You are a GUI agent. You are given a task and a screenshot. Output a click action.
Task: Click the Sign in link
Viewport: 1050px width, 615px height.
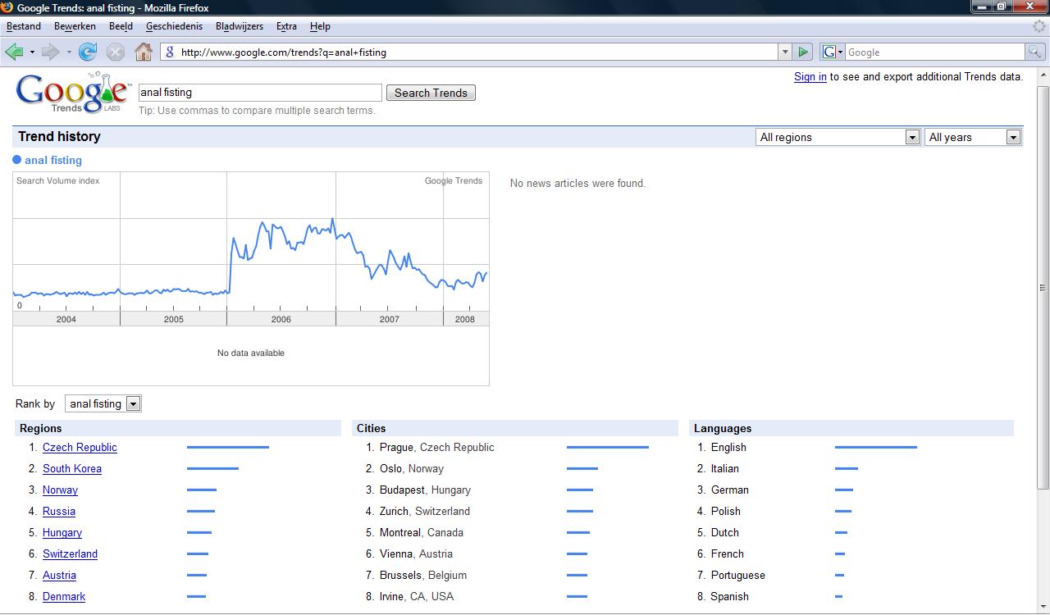[x=810, y=77]
